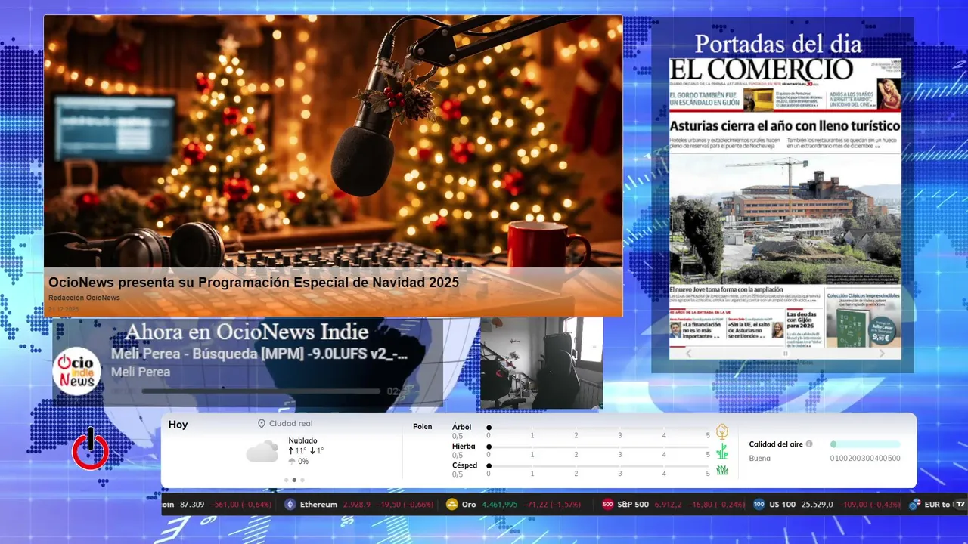Select the second weather carousel dot
Image resolution: width=968 pixels, height=544 pixels.
[294, 480]
